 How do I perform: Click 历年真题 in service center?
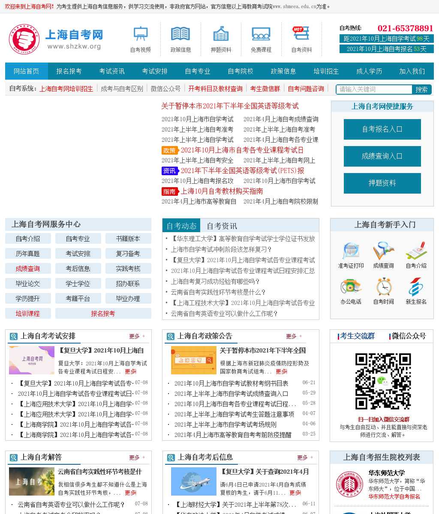[x=28, y=254]
